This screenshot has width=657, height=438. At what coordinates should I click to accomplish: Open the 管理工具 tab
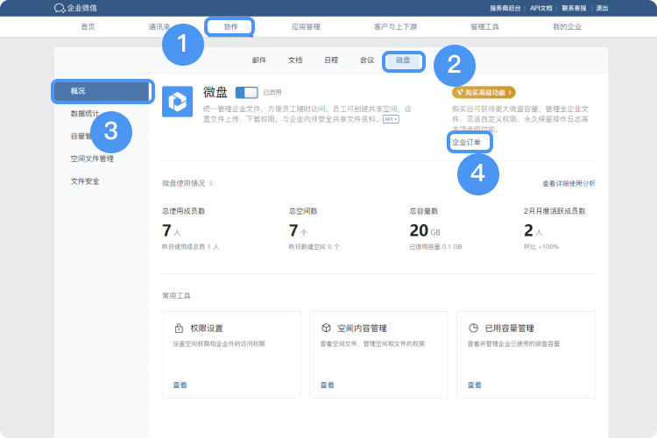click(x=484, y=27)
